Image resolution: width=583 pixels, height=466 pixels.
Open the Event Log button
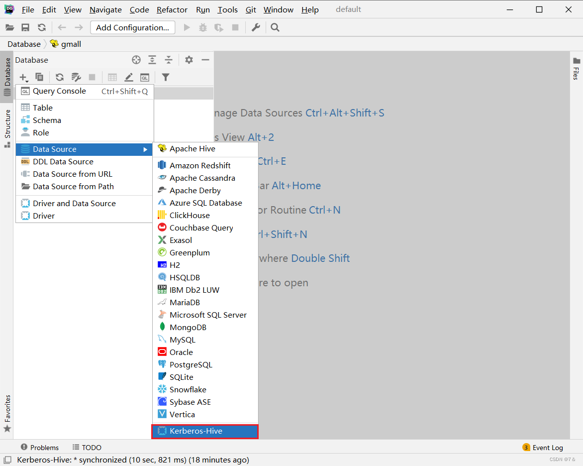tap(543, 448)
